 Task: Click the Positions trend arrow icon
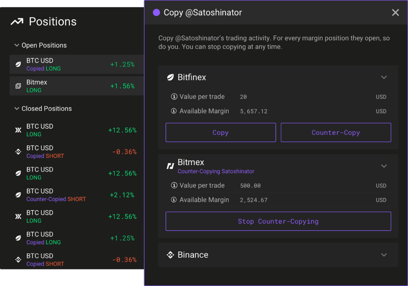(17, 22)
